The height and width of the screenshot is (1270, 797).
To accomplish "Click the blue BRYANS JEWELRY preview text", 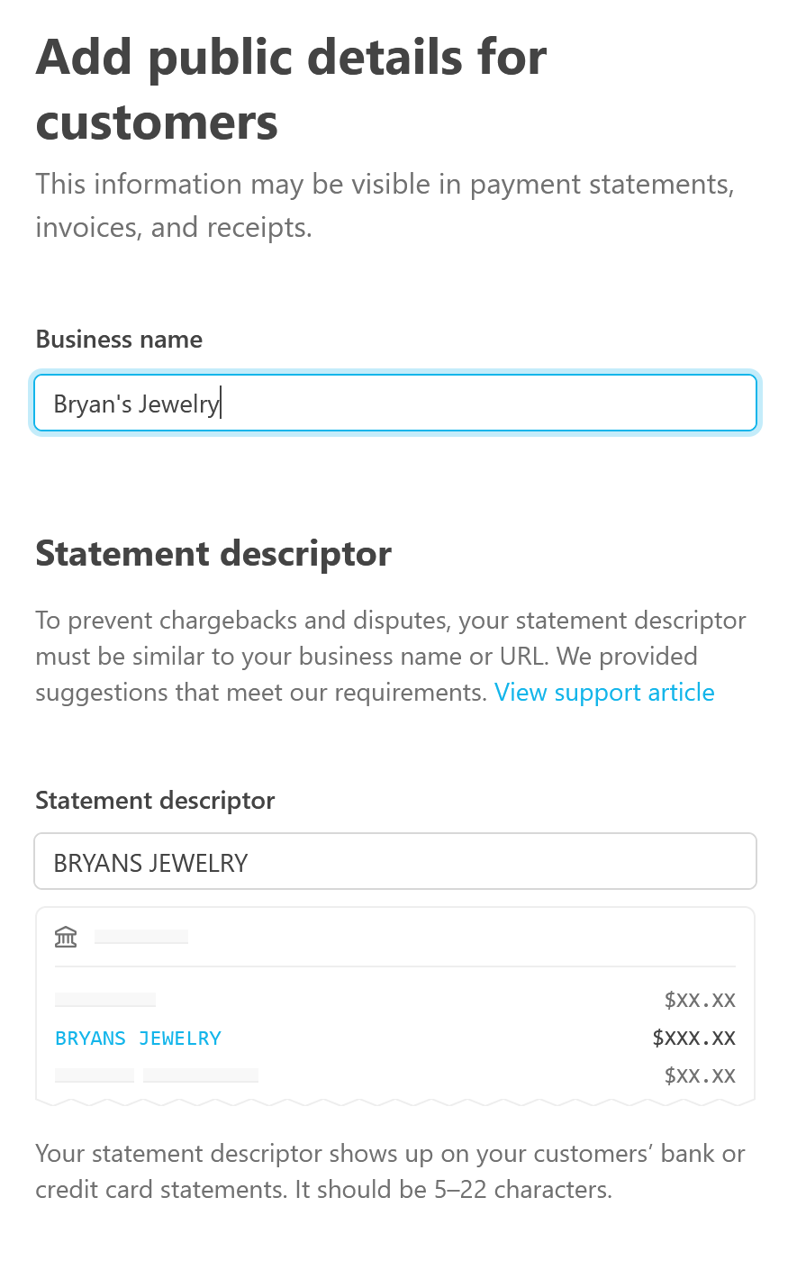I will click(138, 1039).
